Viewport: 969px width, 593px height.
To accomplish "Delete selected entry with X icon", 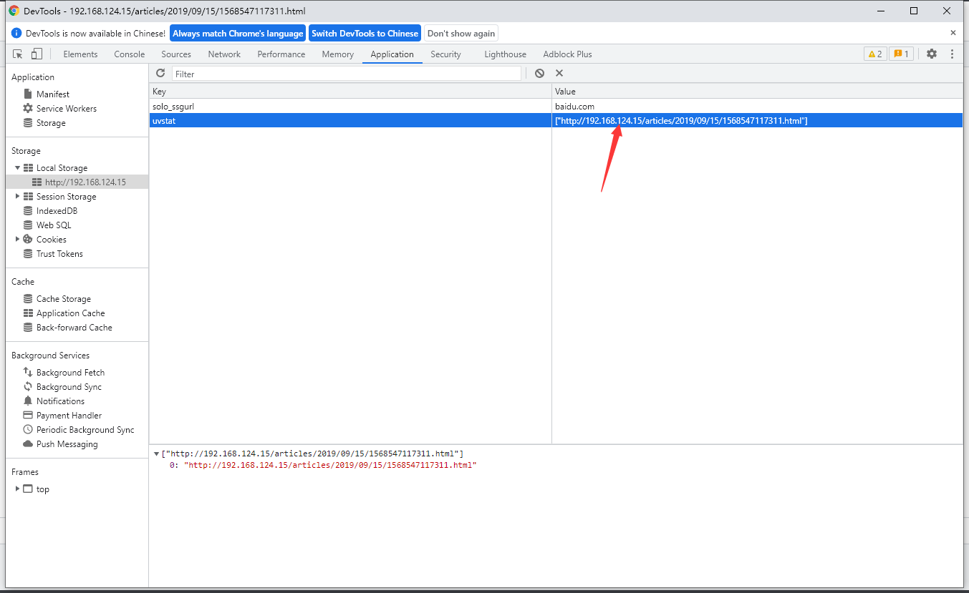I will pos(559,74).
